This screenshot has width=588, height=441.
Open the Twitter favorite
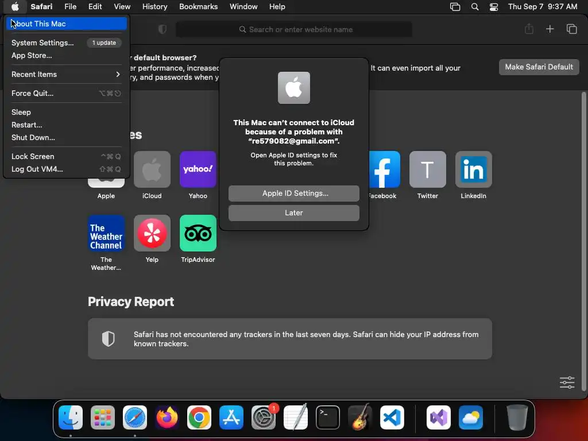coord(427,169)
